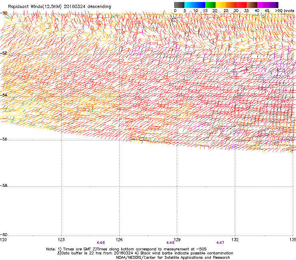This screenshot has width=296, height=260.
Task: Click legend scale value '35'
Action: [246, 11]
